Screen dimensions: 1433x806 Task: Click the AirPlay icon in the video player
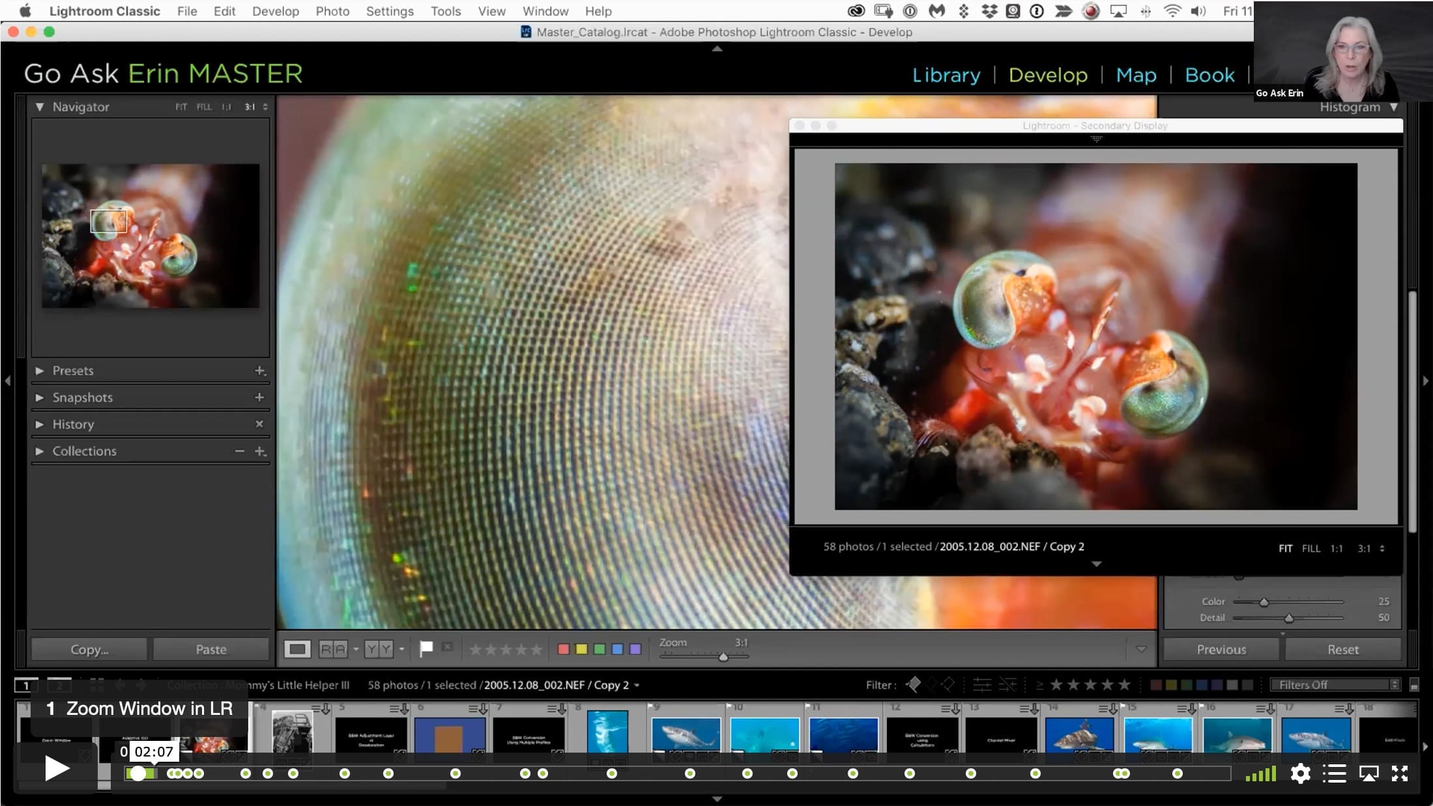pos(1368,773)
